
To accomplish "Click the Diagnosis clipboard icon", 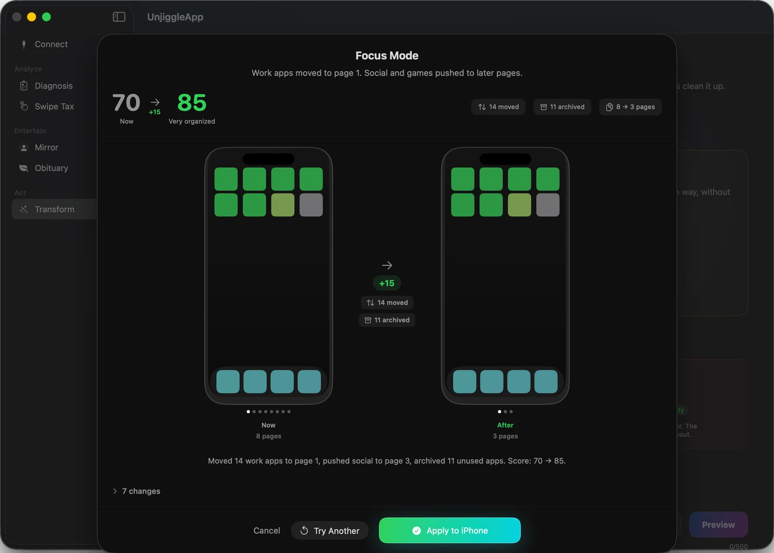I will [24, 86].
